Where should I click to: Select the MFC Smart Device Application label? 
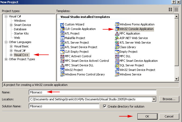tap(139, 61)
